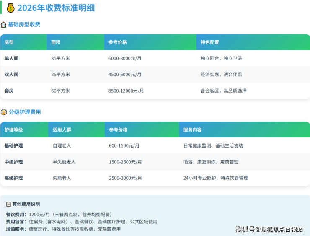Click the 双人间 price 4500-6000元/月
Screen dimensions: 310x236
coord(125,75)
